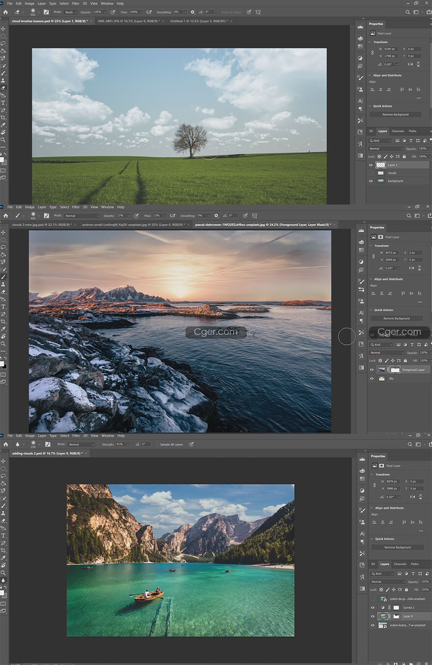This screenshot has height=665, width=432.
Task: Click the Opacity 17% field in middle window
Action: [122, 215]
